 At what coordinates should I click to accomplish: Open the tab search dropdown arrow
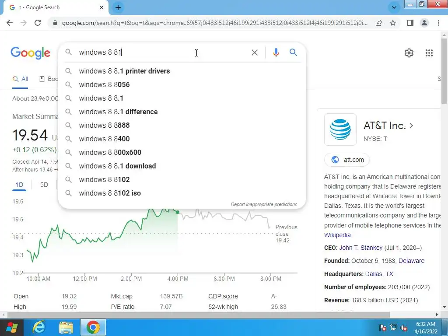pyautogui.click(x=394, y=7)
